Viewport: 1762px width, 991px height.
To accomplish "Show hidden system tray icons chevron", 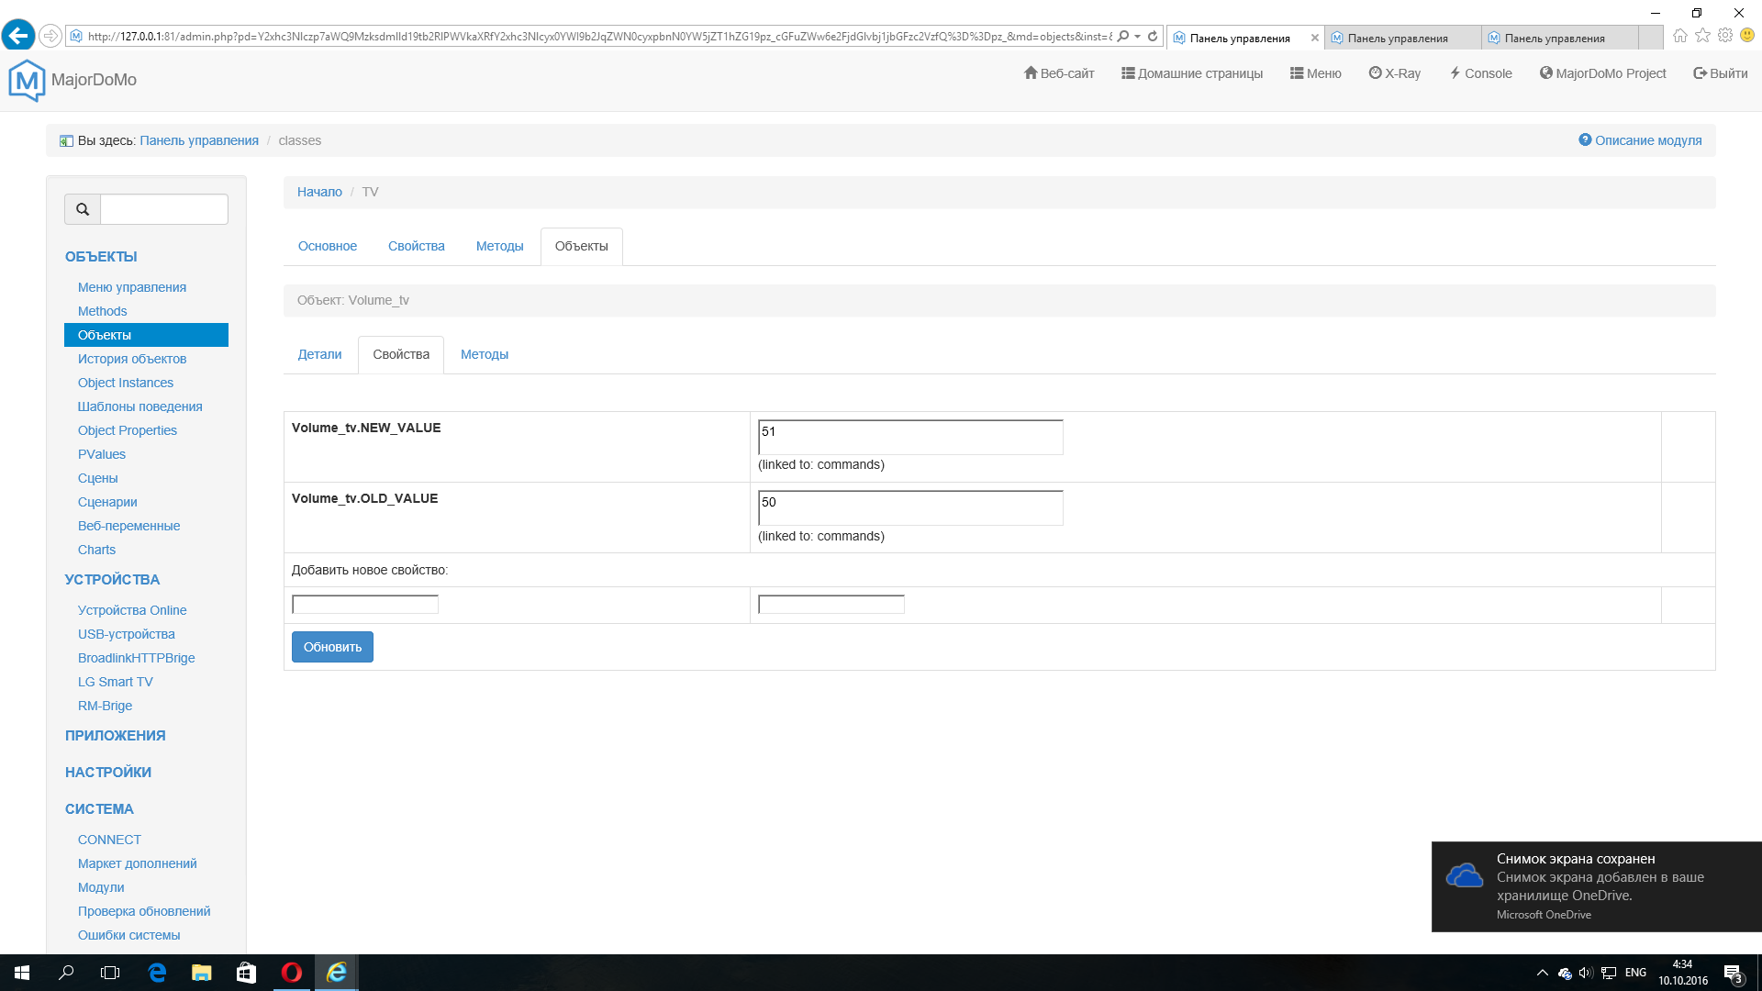I will tap(1542, 973).
